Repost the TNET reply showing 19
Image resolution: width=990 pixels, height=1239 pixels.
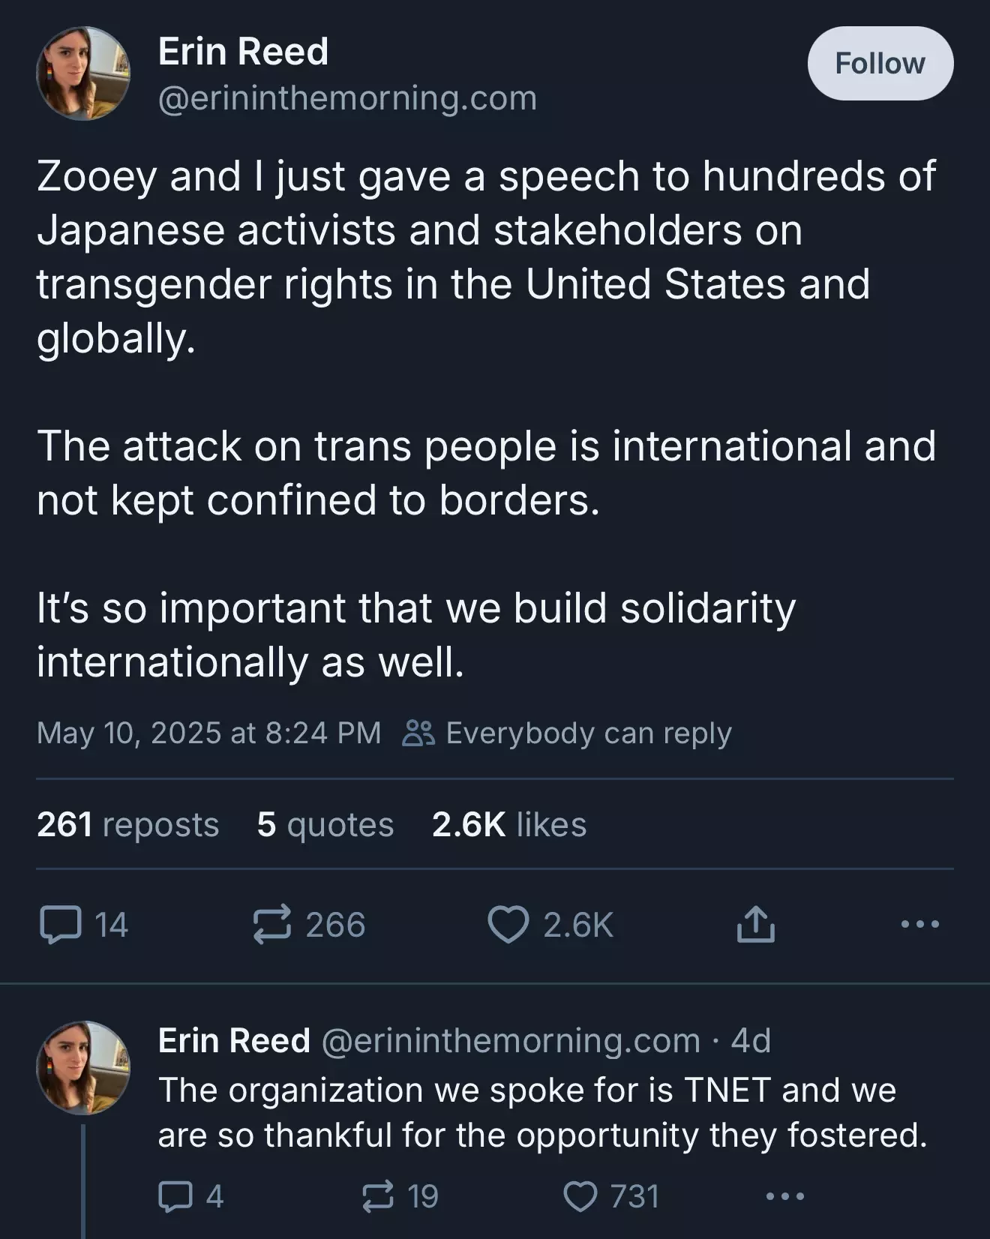coord(378,1196)
